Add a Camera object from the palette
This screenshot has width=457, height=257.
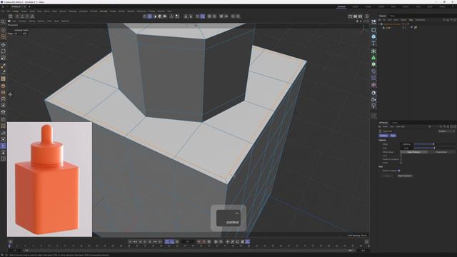click(x=373, y=99)
